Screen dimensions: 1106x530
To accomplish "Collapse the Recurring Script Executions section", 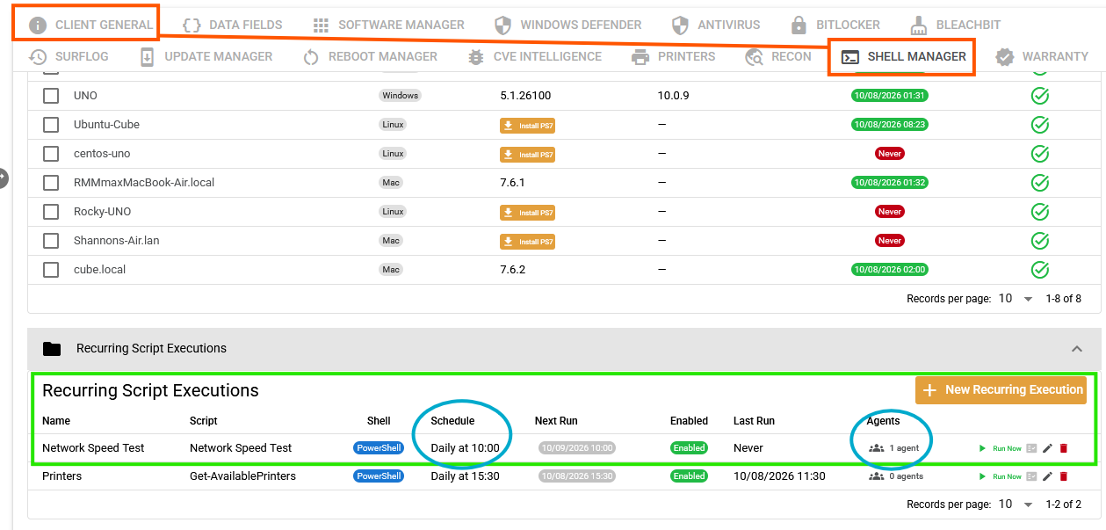I will 1077,349.
